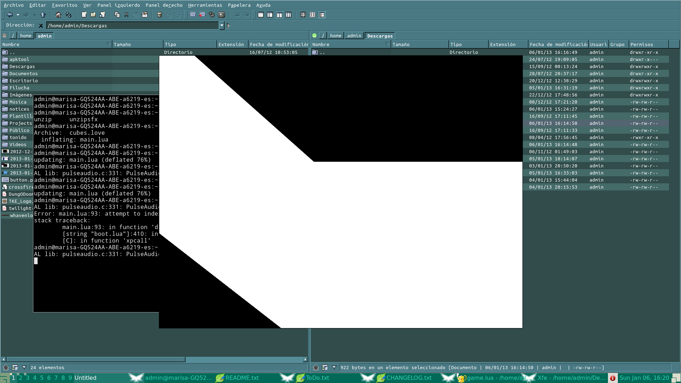
Task: Cut the selected files icon
Action: pyautogui.click(x=126, y=15)
